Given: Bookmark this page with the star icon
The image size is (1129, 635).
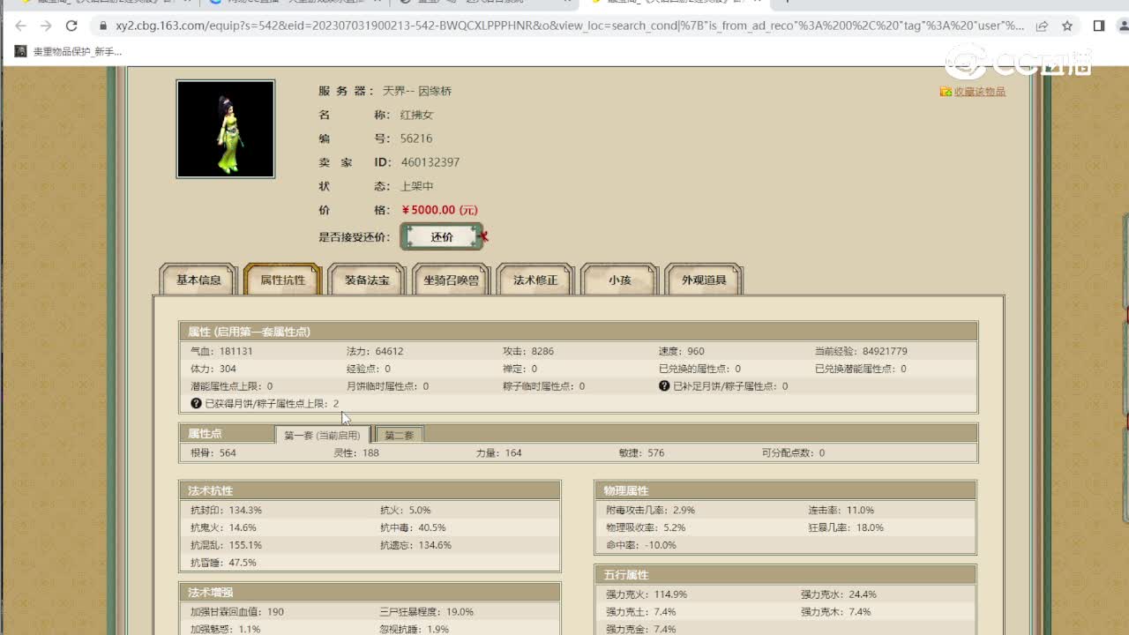Looking at the screenshot, I should [x=1067, y=26].
